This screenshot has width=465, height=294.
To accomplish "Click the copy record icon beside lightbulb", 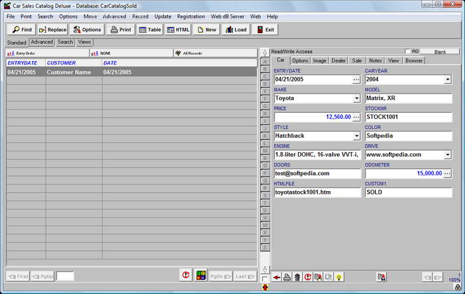I will coord(328,277).
